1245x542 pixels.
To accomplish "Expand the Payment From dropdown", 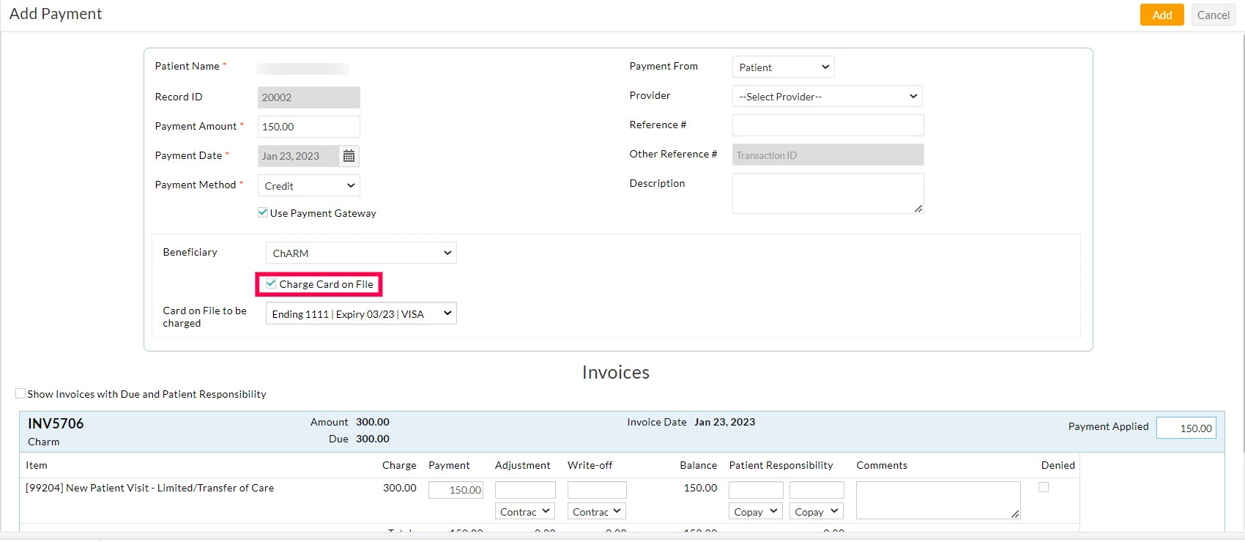I will pyautogui.click(x=783, y=67).
